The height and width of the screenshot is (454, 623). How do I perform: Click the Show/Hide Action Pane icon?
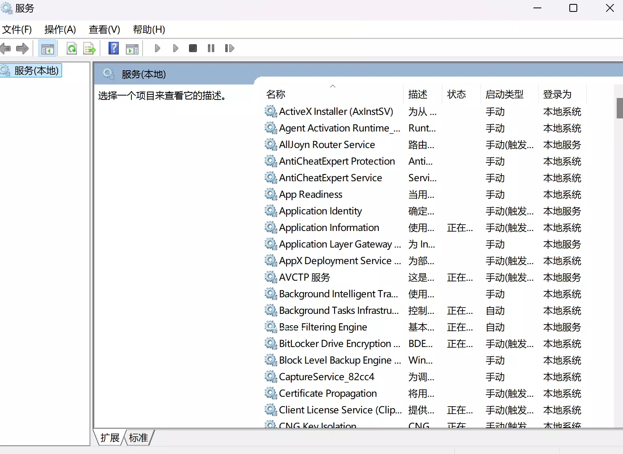tap(132, 49)
